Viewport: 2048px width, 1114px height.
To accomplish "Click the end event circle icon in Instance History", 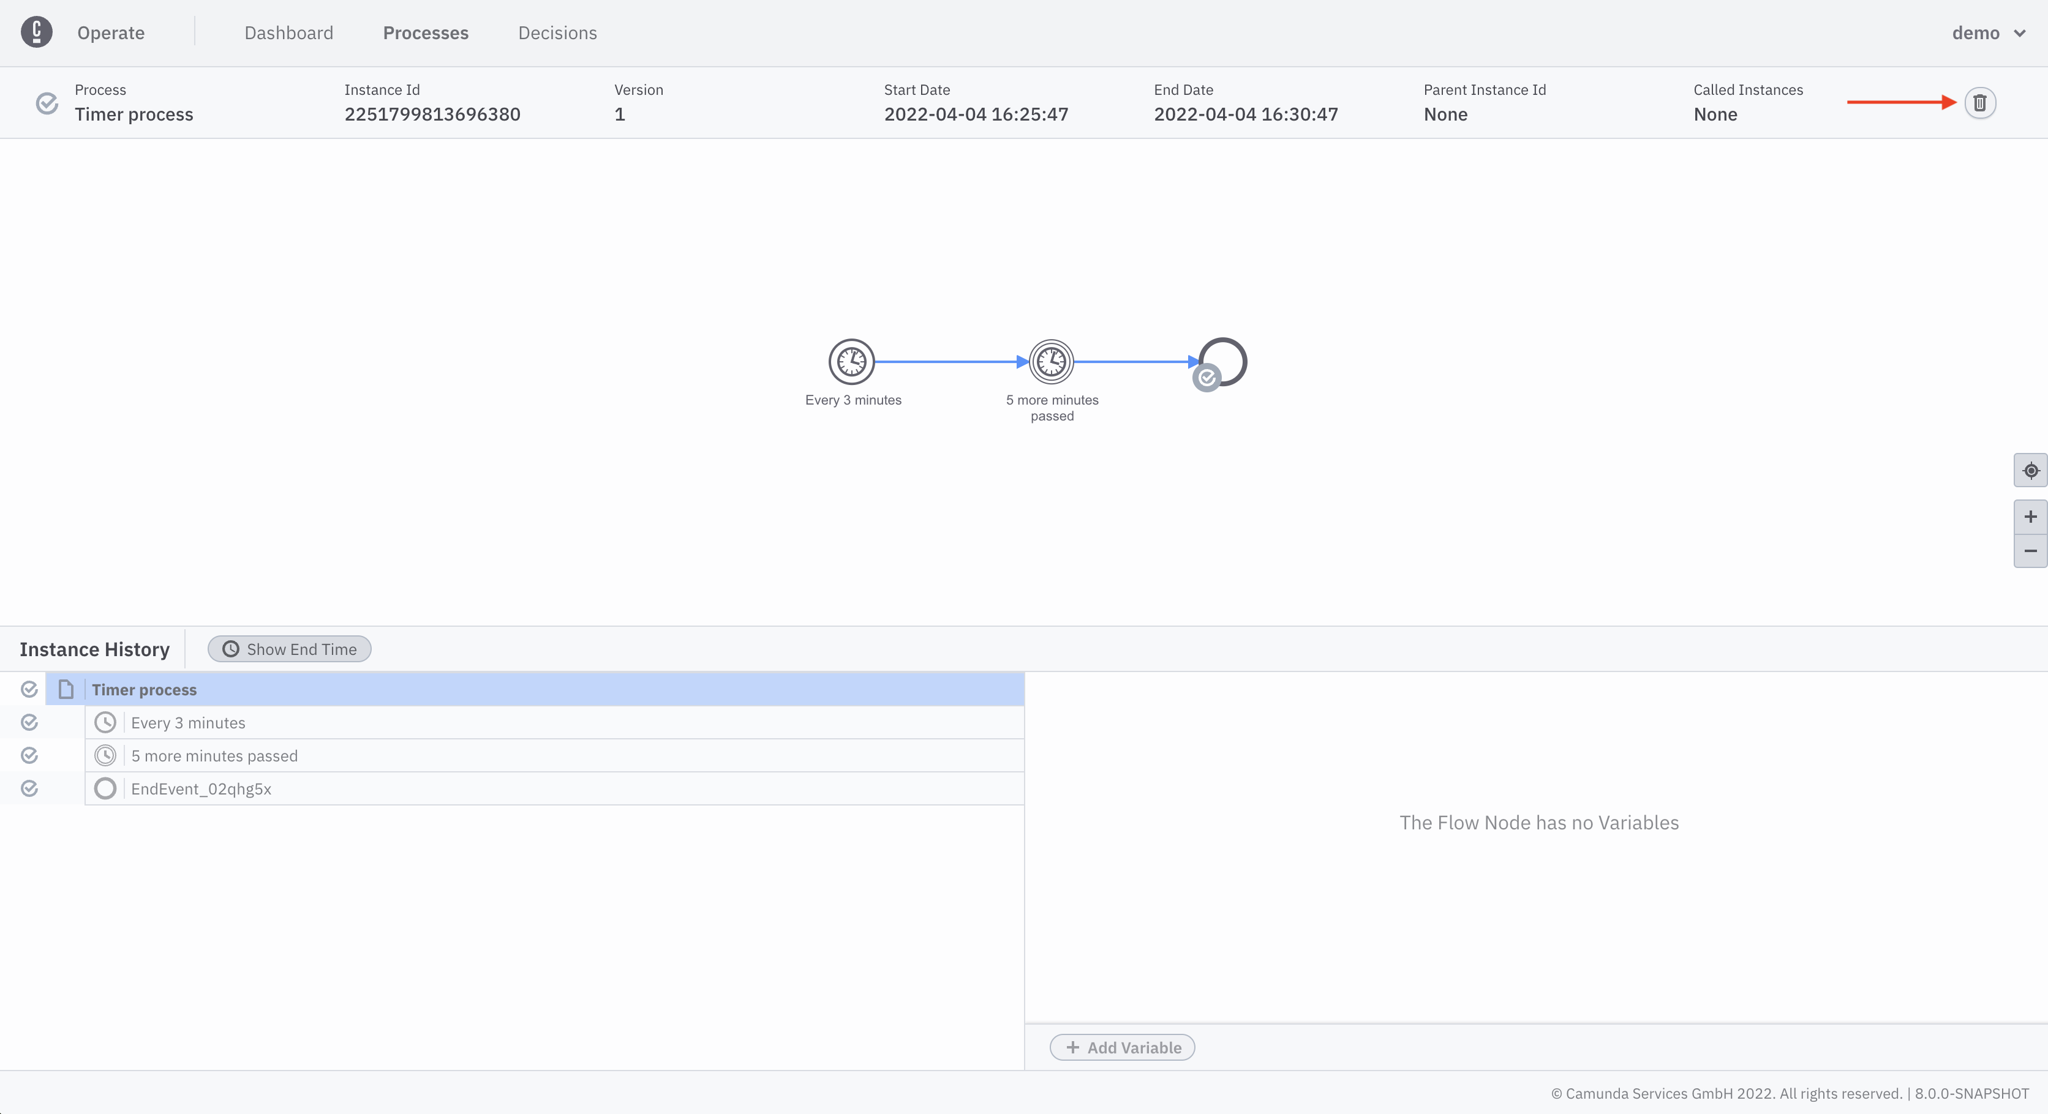I will coord(104,788).
